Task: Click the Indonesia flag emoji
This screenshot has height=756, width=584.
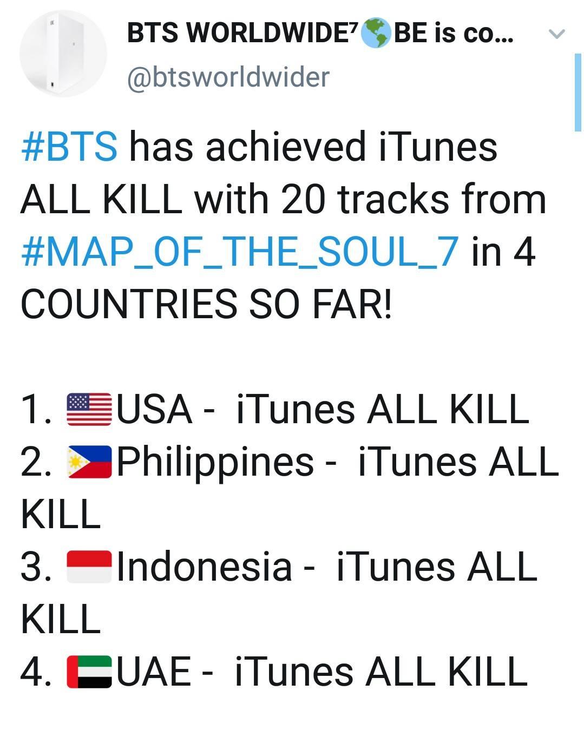Action: [89, 567]
